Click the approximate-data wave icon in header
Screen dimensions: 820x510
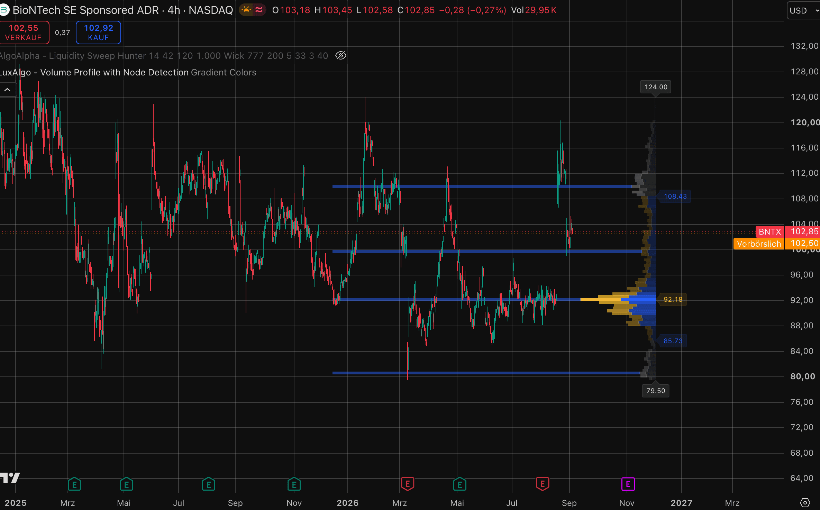coord(259,10)
